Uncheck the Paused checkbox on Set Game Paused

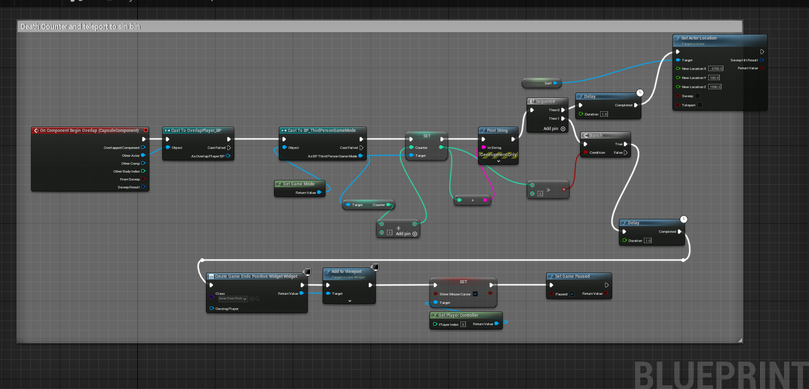pos(572,294)
